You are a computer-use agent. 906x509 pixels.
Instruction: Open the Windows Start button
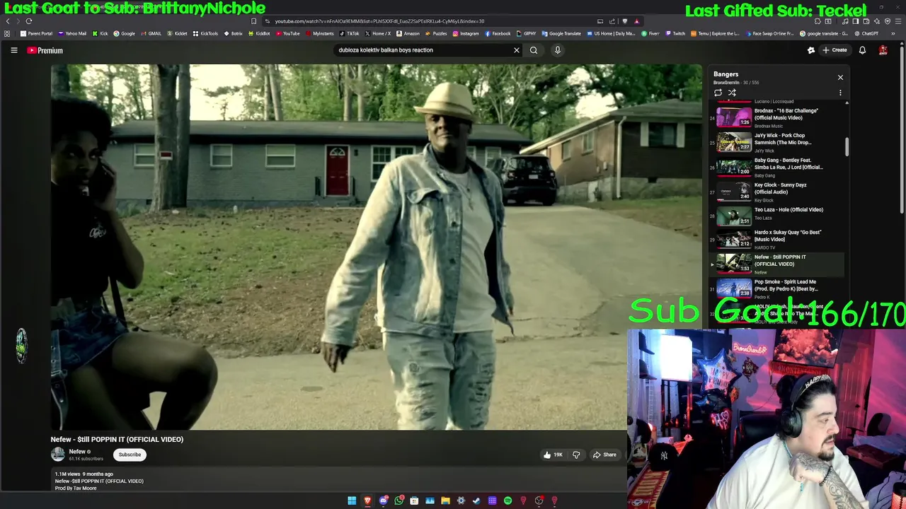[352, 501]
